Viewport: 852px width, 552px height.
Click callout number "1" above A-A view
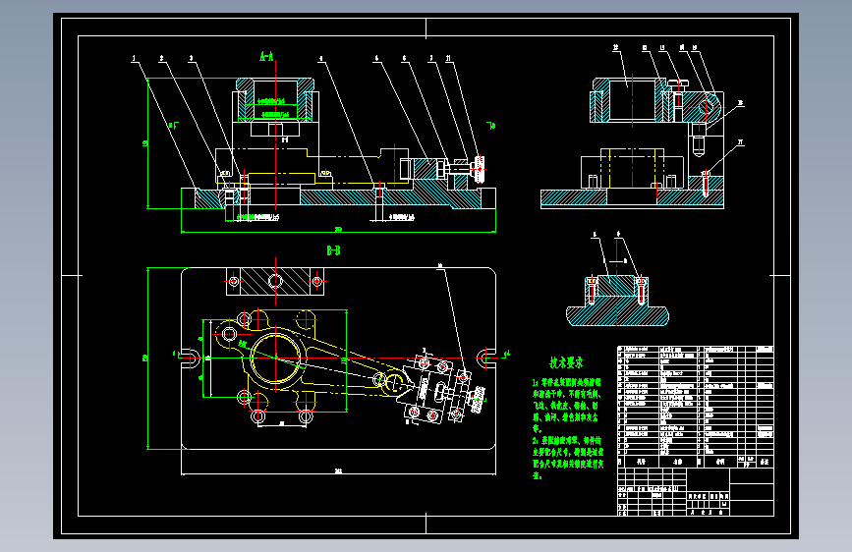pos(134,58)
